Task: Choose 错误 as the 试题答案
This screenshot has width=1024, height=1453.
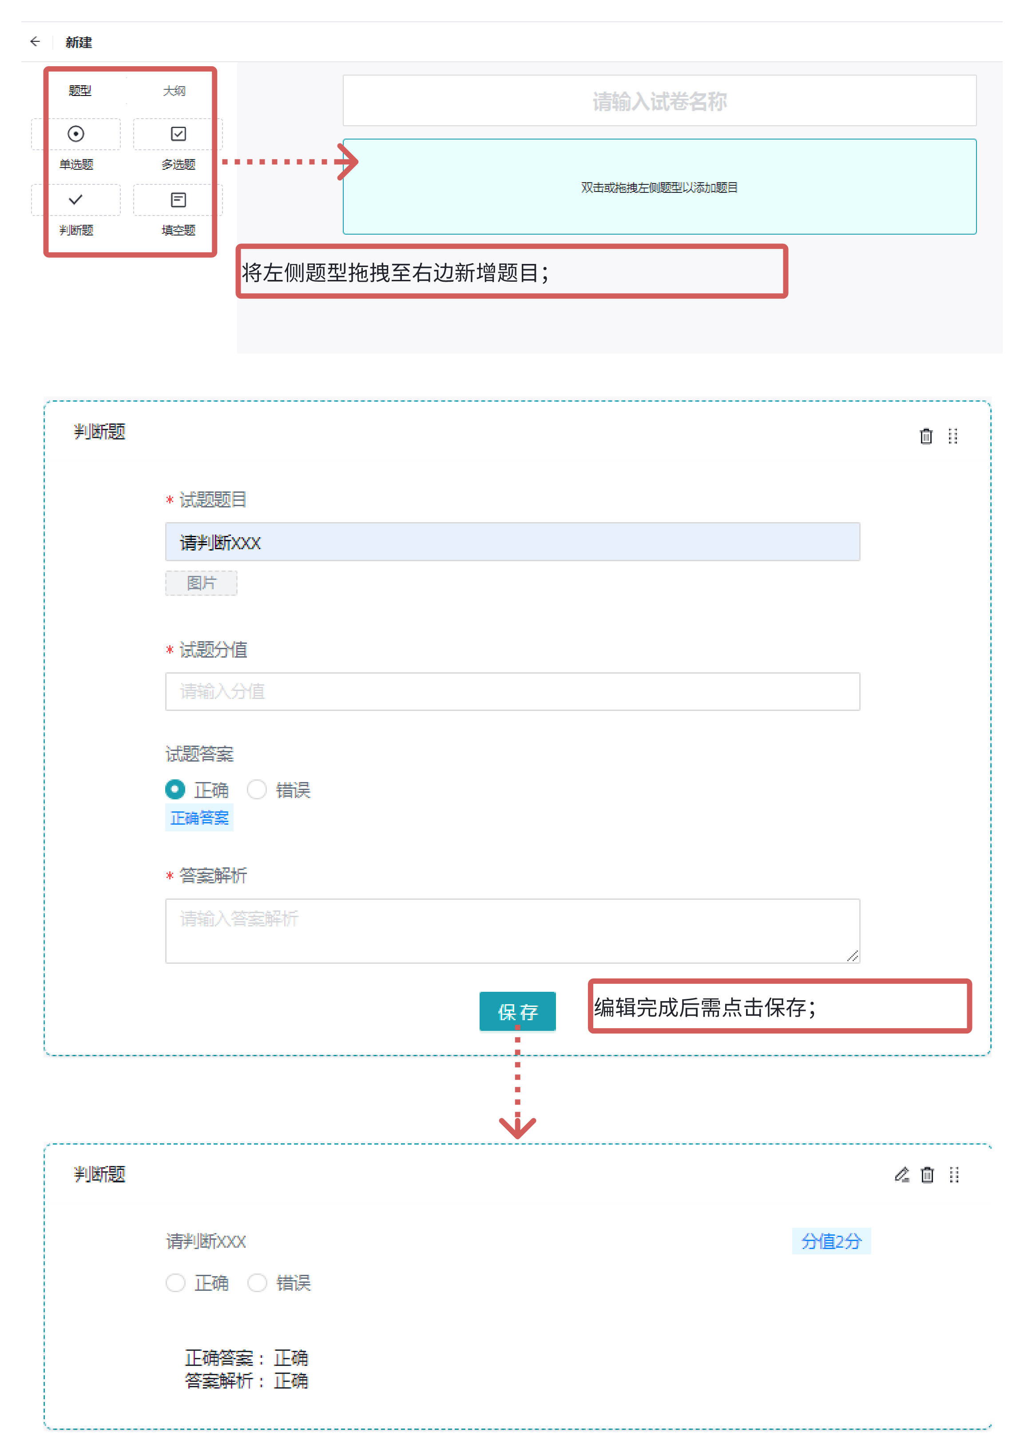Action: tap(257, 789)
